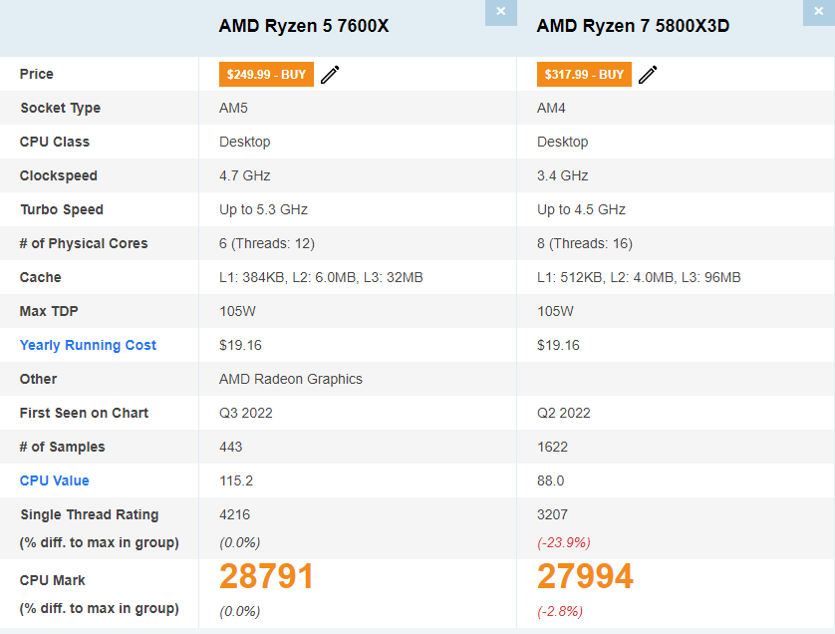Image resolution: width=835 pixels, height=634 pixels.
Task: Click the AMD Ryzen 7 5800X3D heading
Action: [x=633, y=26]
